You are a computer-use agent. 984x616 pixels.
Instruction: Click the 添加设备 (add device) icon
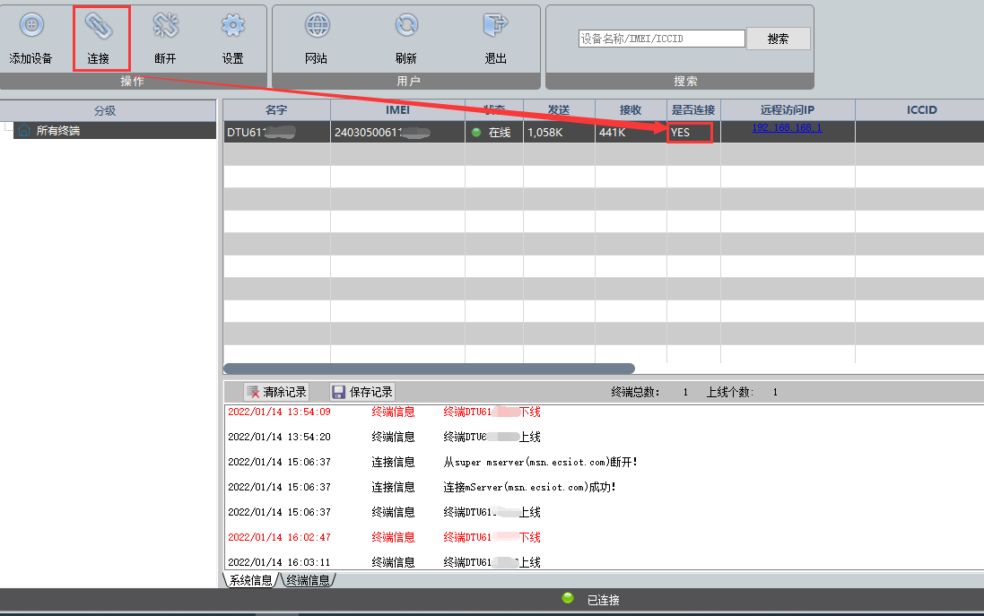[x=31, y=26]
